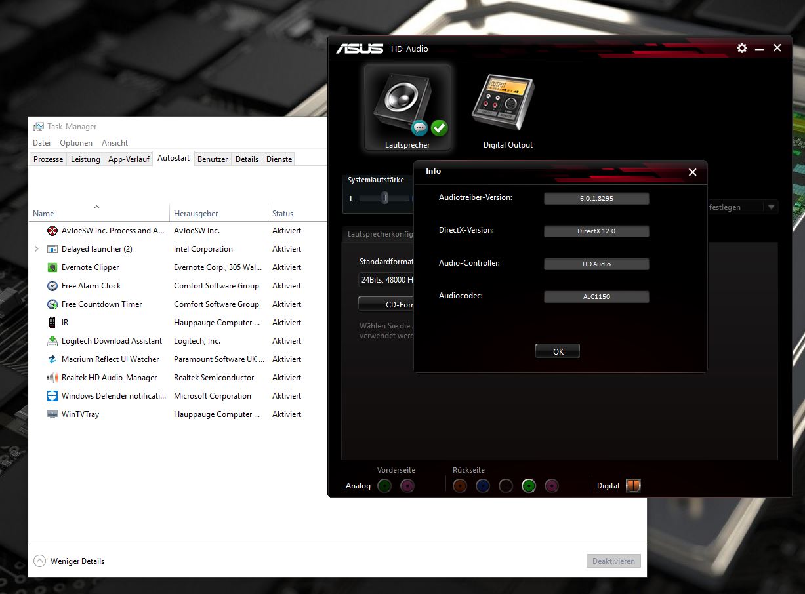Screen dimensions: 805x594
Task: Adjust the Systemlautstärke balance slider handle
Action: click(x=385, y=198)
